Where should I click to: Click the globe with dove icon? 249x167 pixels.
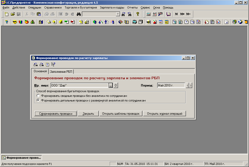pos(240,22)
